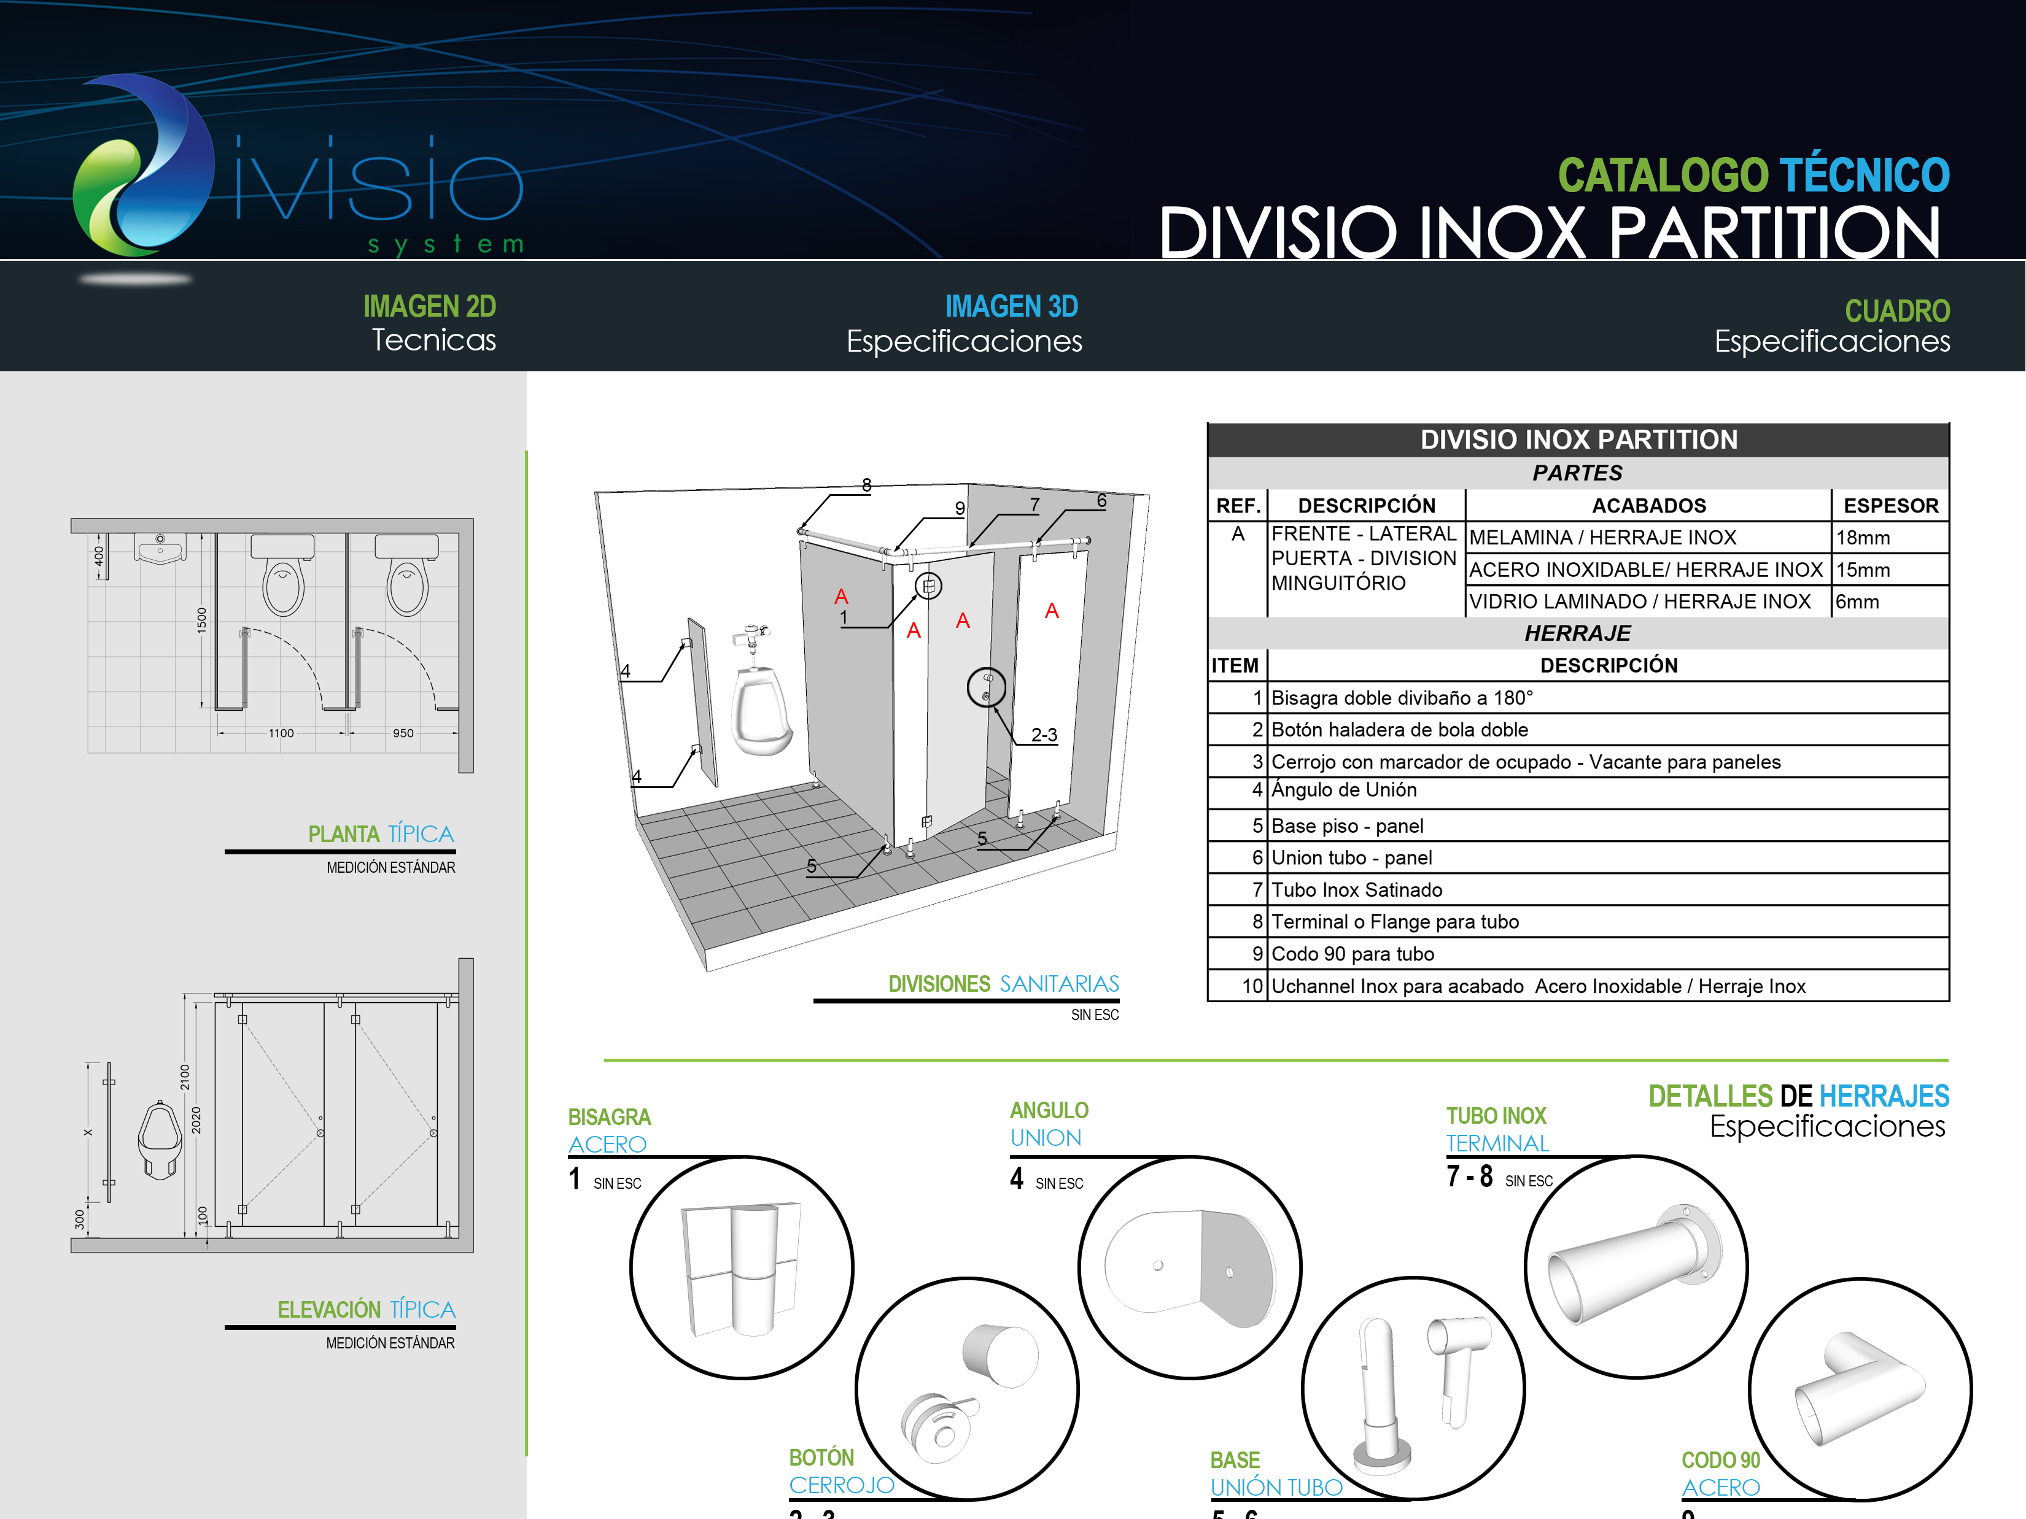Viewport: 2026px width, 1519px height.
Task: Click the typical elevation drawing
Action: pyautogui.click(x=272, y=1106)
